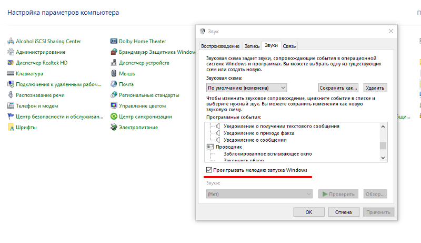Open the Администрирование link
This screenshot has height=243, width=421.
[x=41, y=52]
